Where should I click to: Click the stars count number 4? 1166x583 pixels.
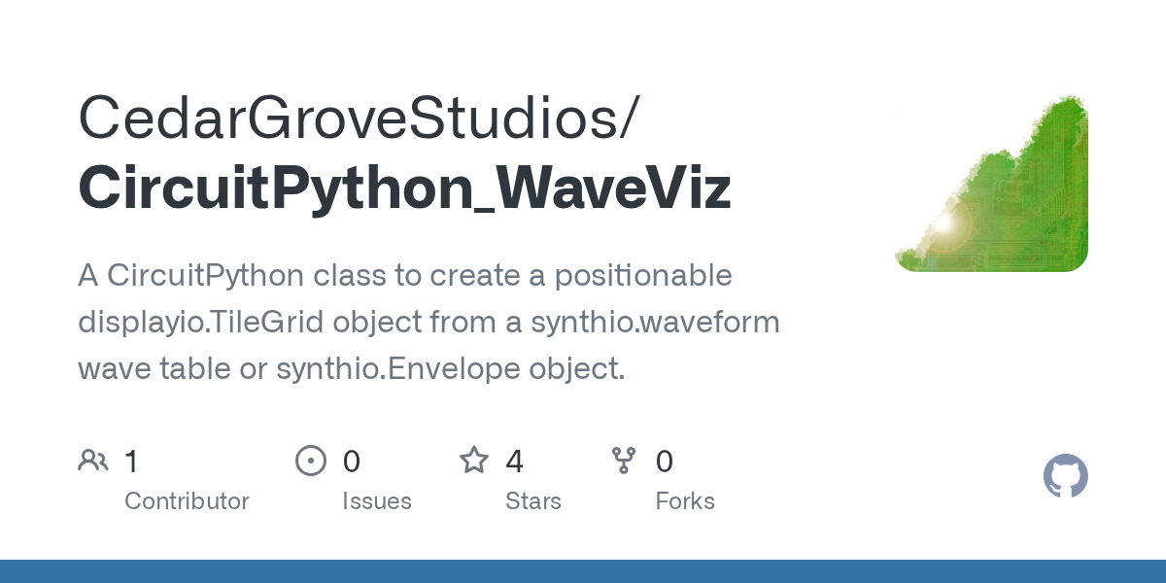515,462
